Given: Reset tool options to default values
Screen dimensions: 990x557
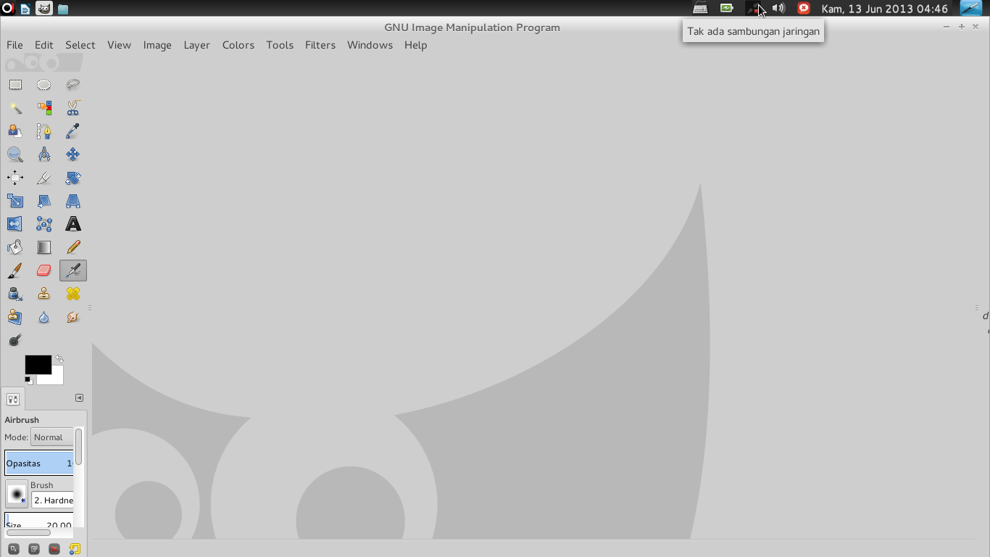Looking at the screenshot, I should tap(74, 549).
